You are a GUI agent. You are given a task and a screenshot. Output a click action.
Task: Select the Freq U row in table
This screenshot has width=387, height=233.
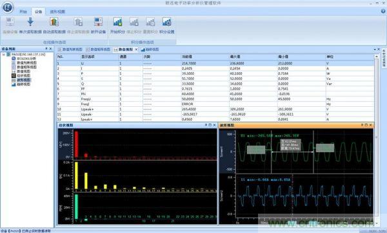[x=215, y=99]
